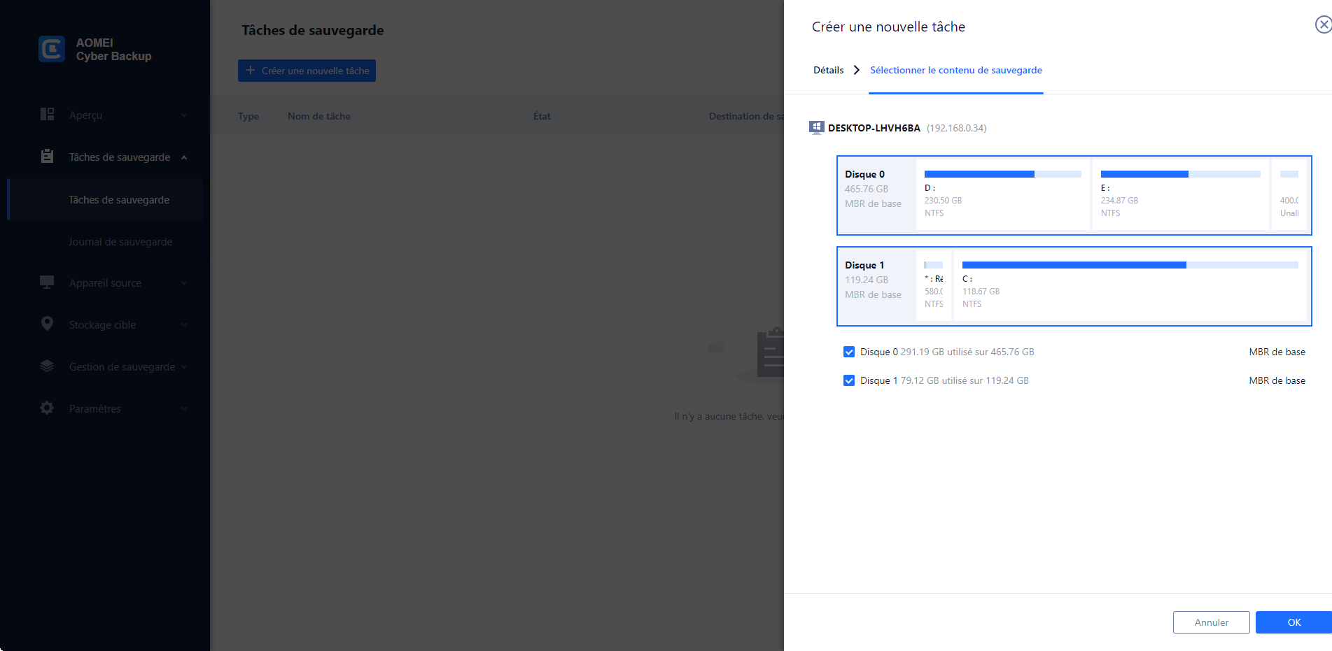Click the Appareil source monitor icon

(47, 282)
